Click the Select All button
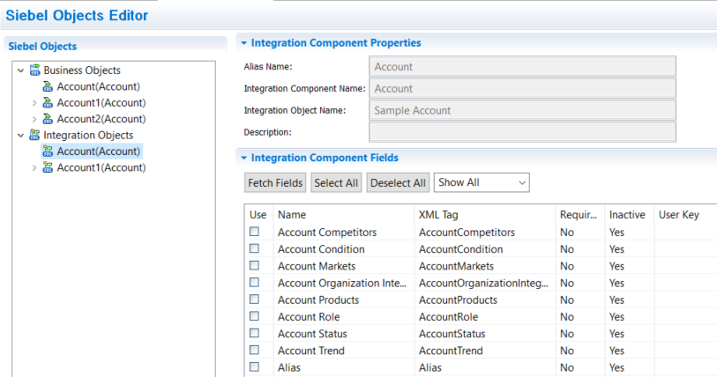Screen dimensions: 717x377 [336, 183]
